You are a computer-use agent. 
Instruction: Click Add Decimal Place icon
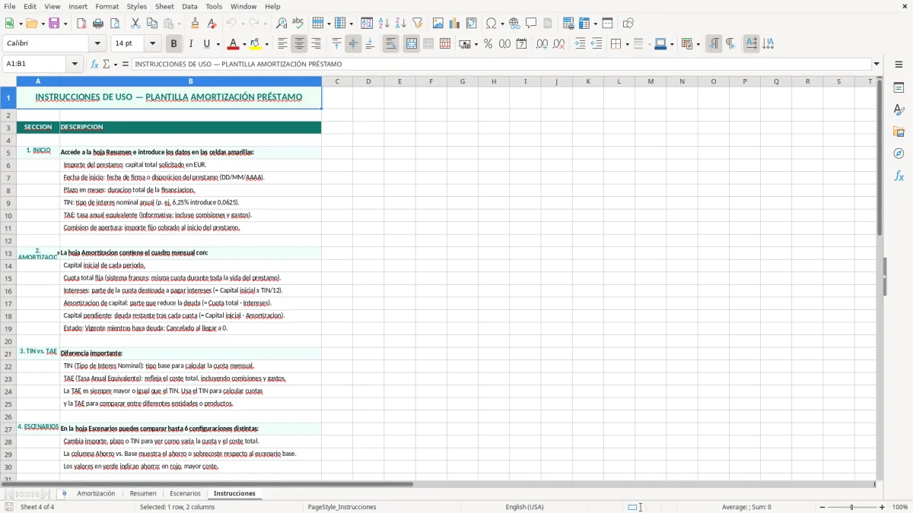[x=542, y=44]
